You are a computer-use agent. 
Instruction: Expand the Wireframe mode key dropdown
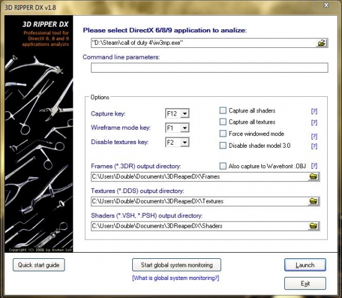click(185, 128)
